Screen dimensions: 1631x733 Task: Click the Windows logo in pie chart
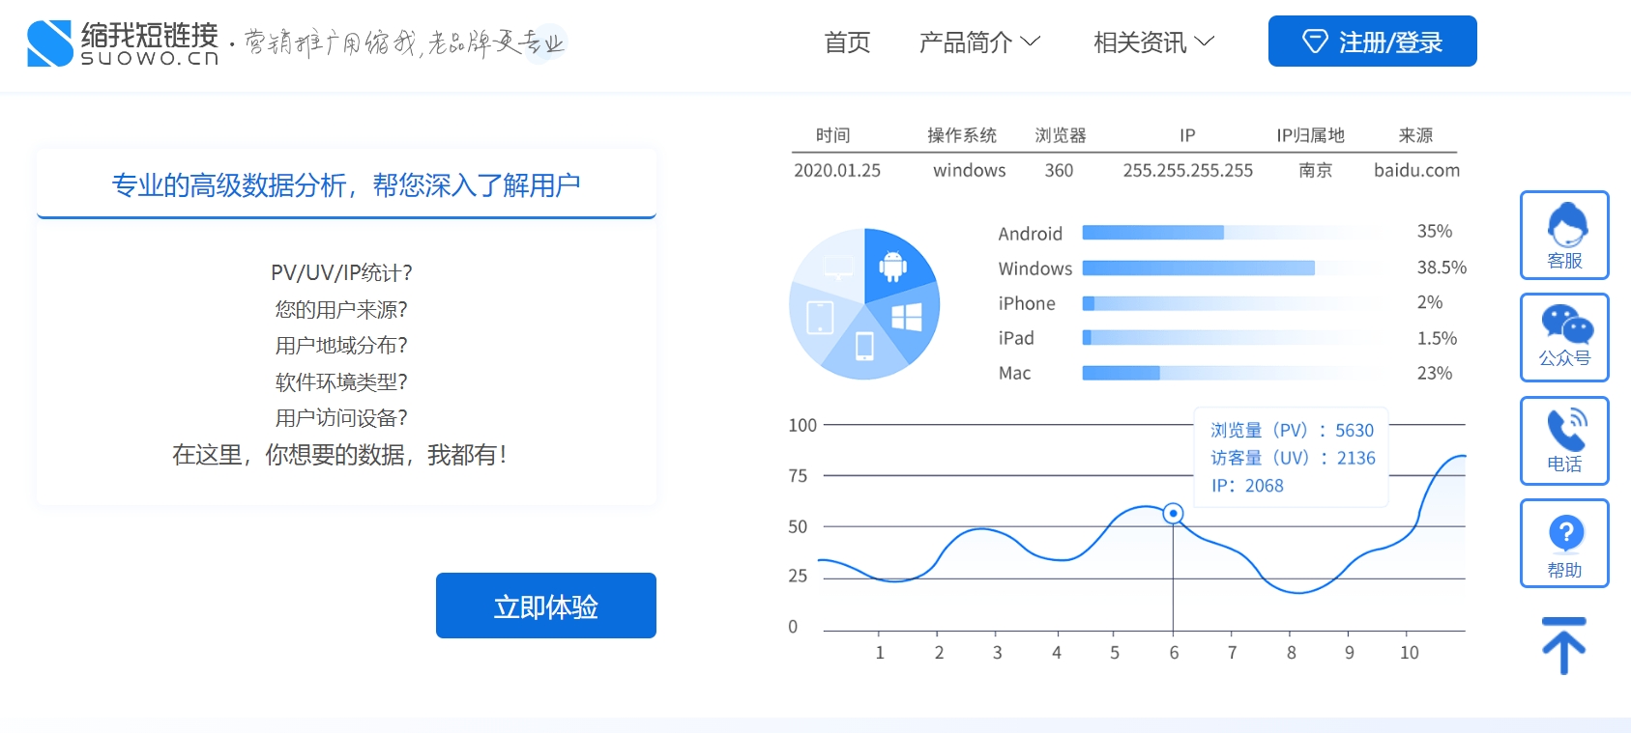[x=906, y=317]
